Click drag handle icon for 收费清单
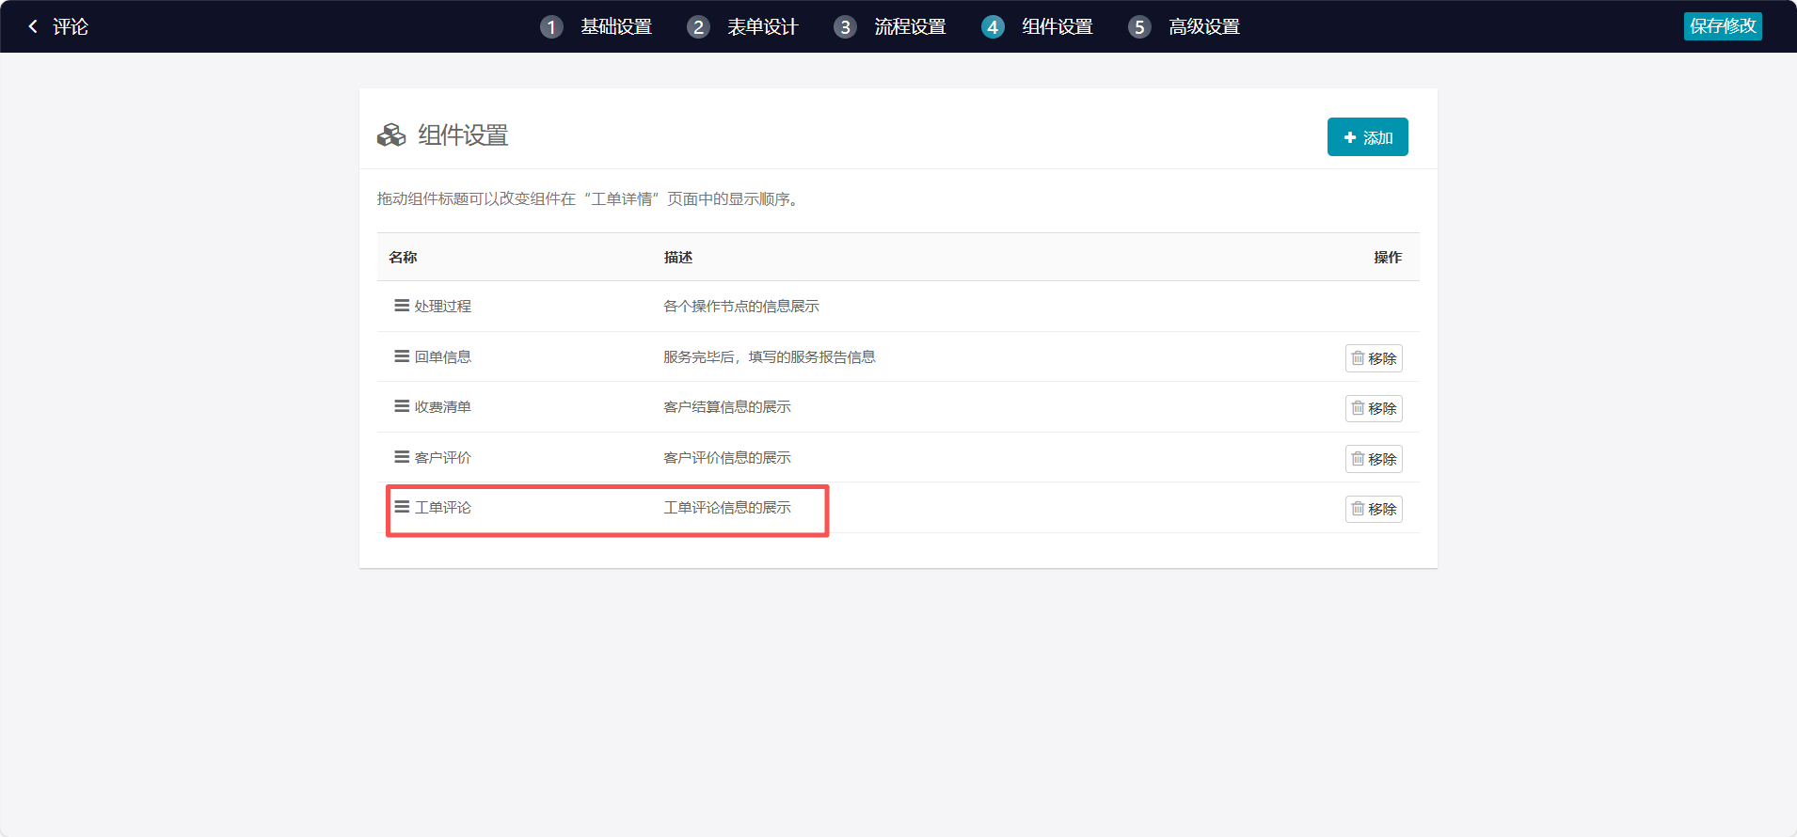Screen dimensions: 1797x837 tap(402, 406)
